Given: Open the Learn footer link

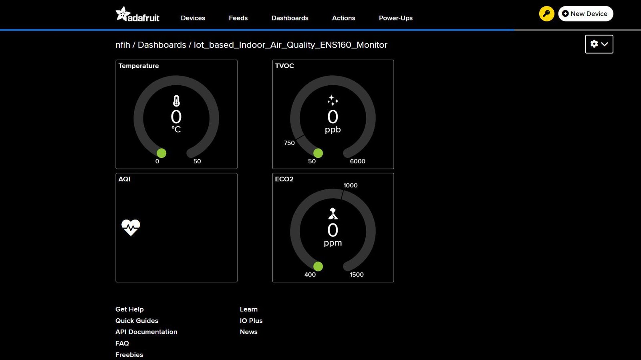Looking at the screenshot, I should pyautogui.click(x=248, y=309).
